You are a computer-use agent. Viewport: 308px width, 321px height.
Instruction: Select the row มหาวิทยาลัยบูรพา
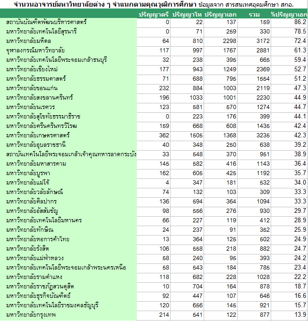tap(154, 173)
